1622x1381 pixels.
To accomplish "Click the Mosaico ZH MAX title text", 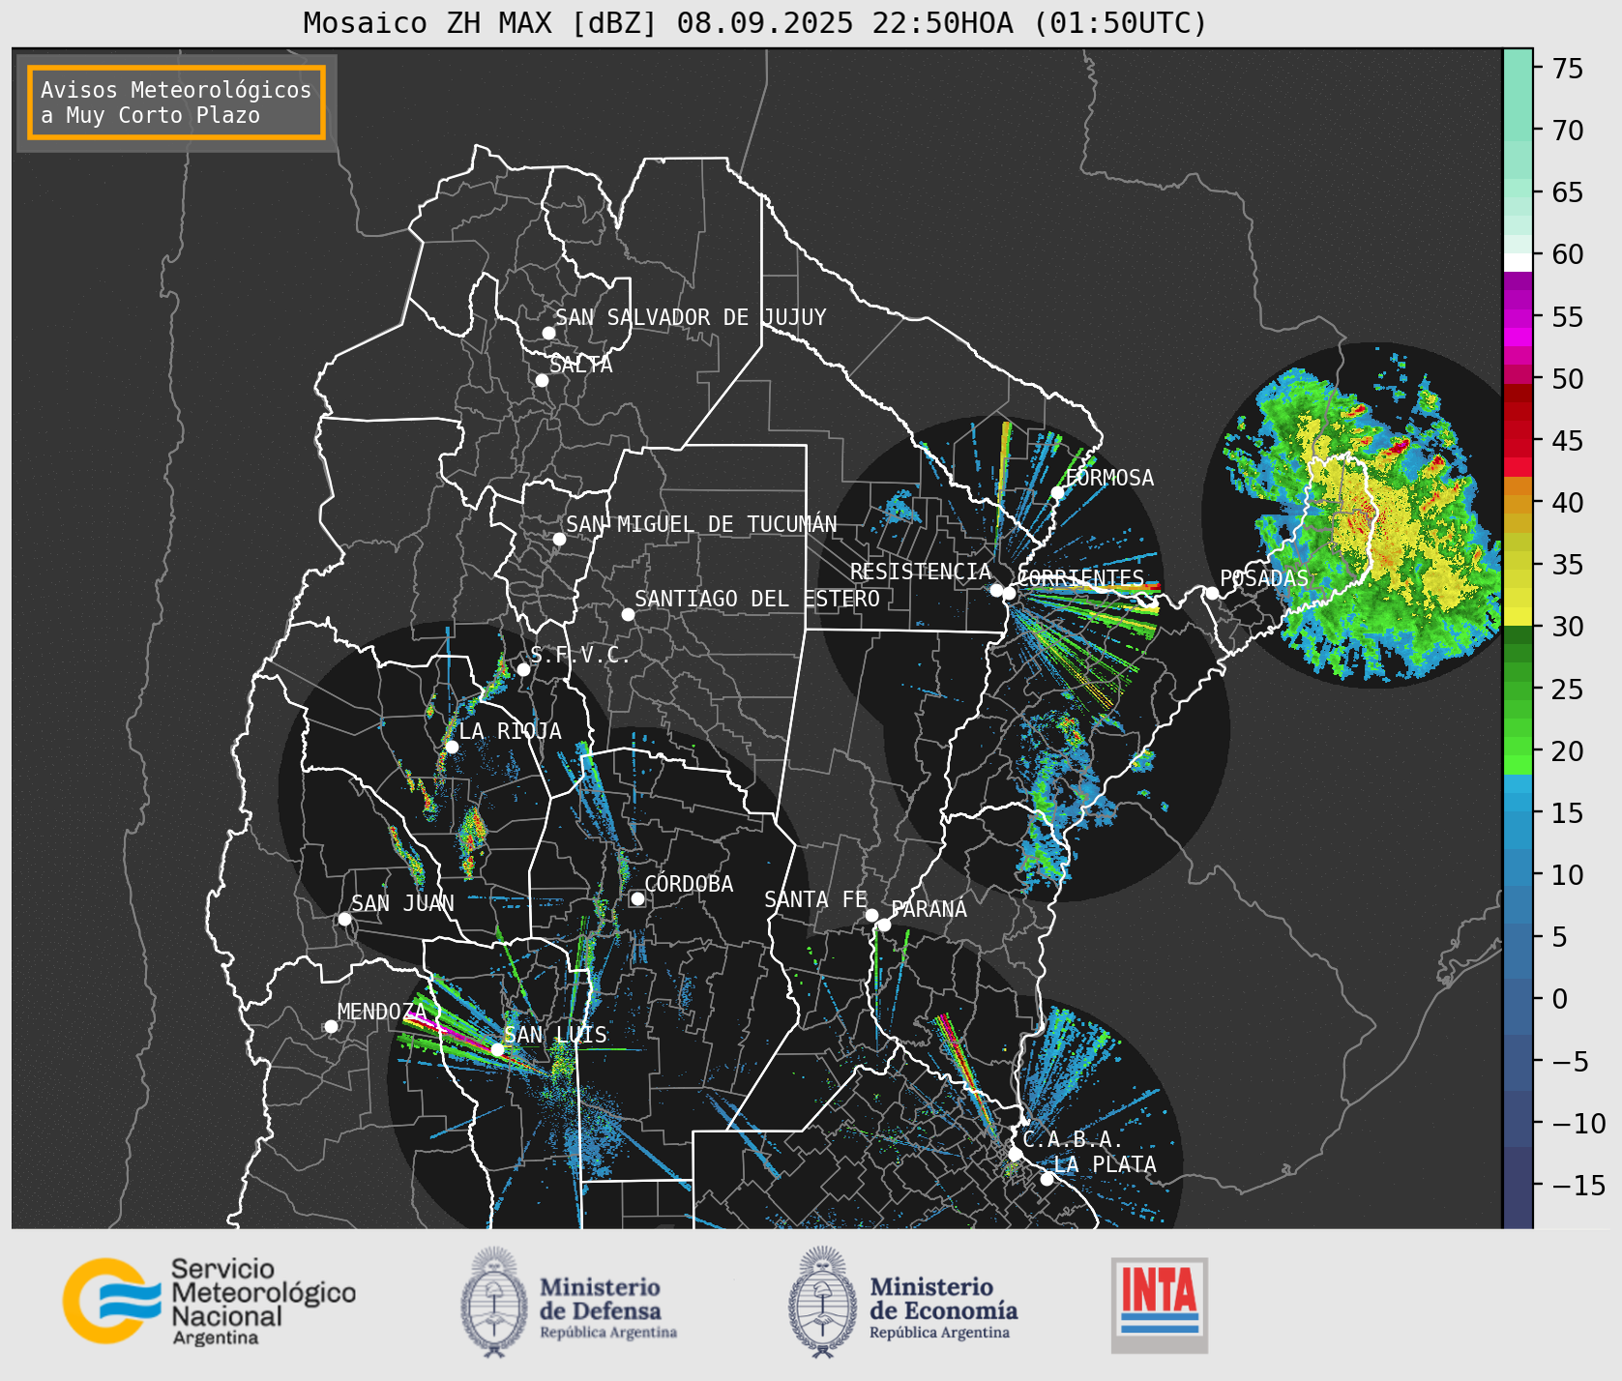I will (x=755, y=22).
